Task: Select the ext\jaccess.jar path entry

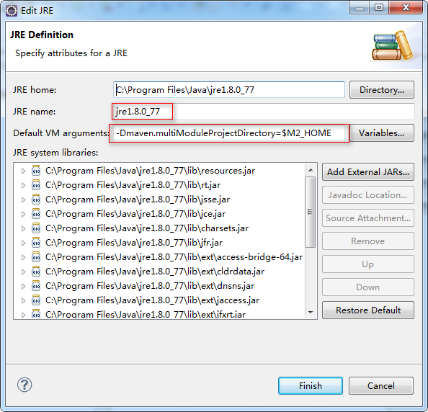Action: click(x=152, y=300)
